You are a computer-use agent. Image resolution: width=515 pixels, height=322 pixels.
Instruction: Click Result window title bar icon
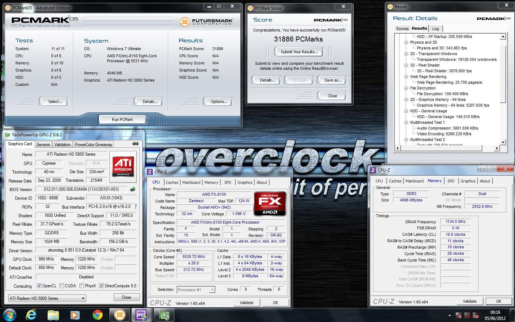click(x=390, y=6)
